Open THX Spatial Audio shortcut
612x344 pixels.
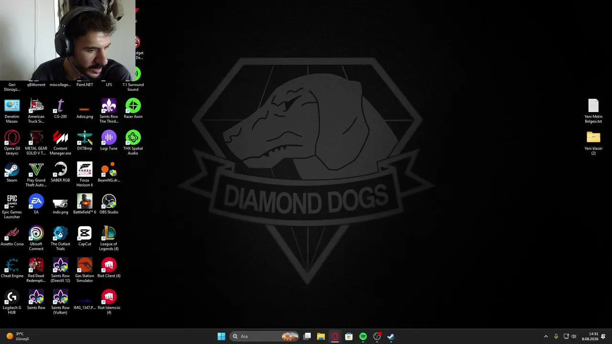pyautogui.click(x=133, y=143)
